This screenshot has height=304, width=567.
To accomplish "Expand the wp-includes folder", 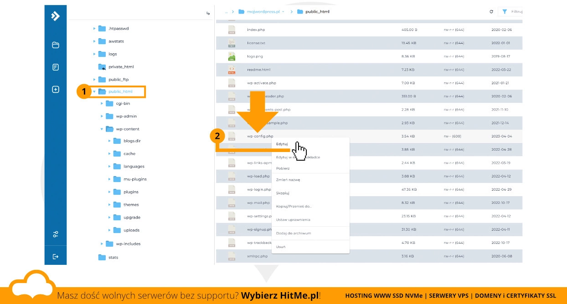I will click(x=102, y=243).
